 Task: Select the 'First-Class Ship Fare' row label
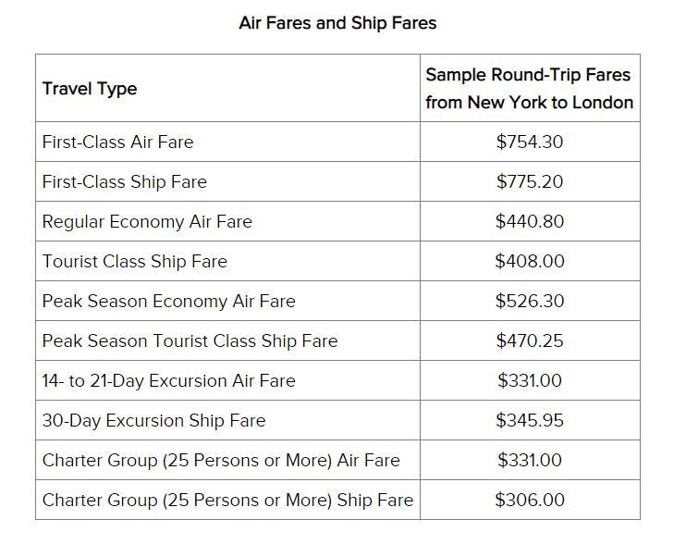tap(124, 181)
